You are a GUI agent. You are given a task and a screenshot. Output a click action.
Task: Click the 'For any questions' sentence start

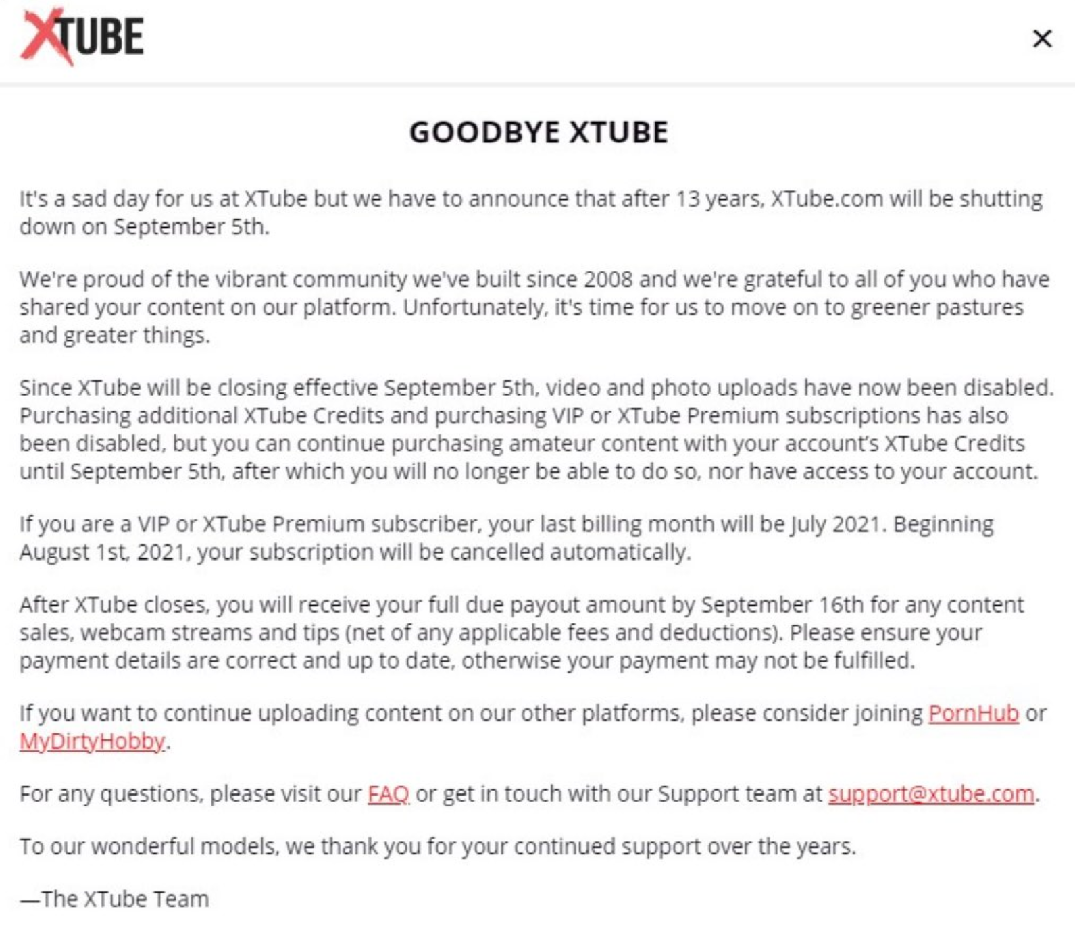[111, 793]
